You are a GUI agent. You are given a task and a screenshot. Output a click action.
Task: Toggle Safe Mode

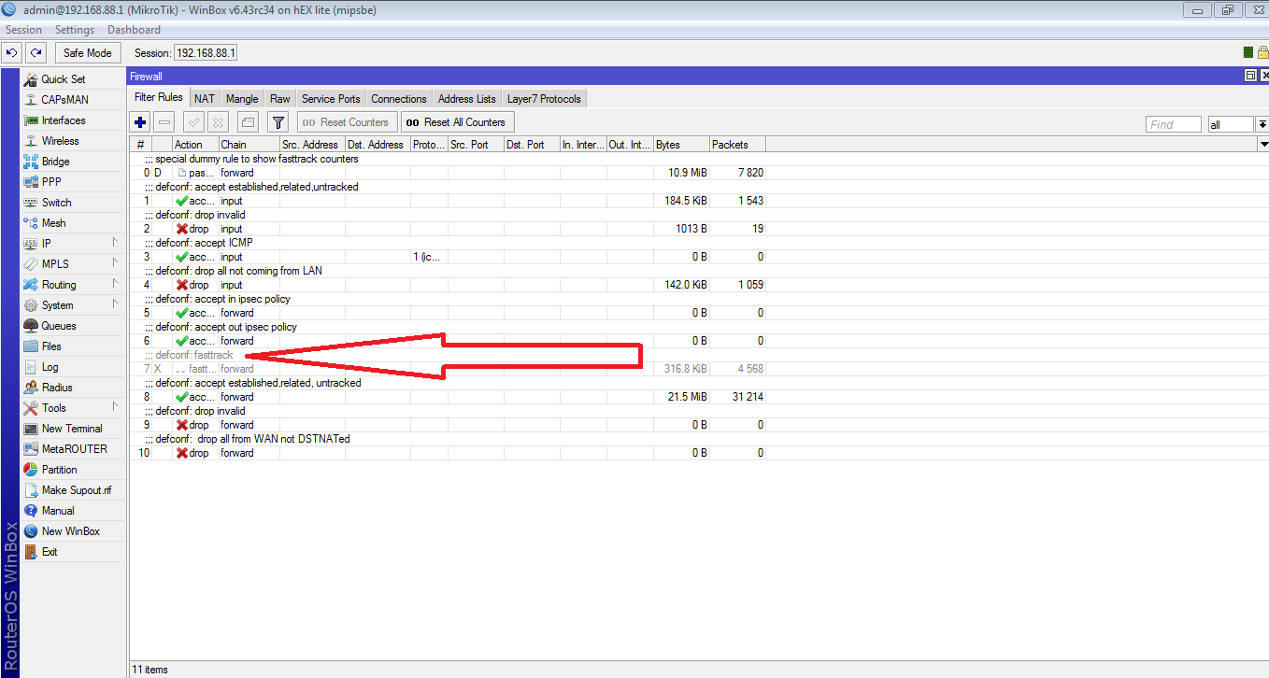click(x=87, y=53)
